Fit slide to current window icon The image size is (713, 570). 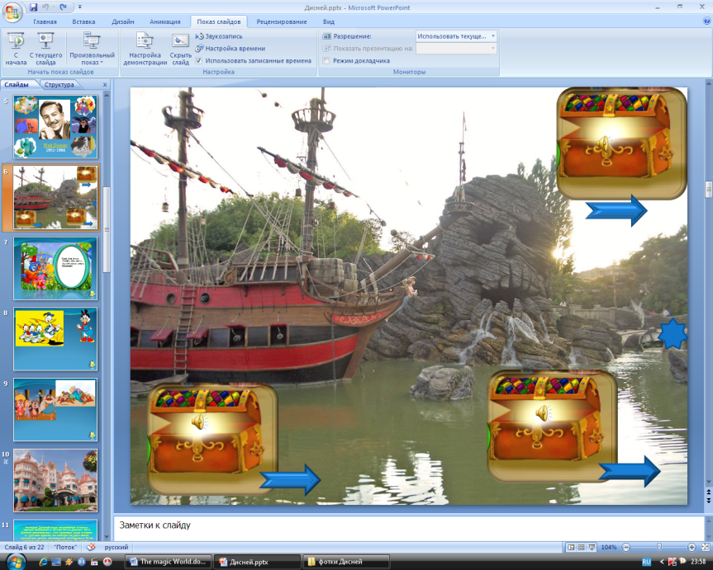[x=706, y=547]
